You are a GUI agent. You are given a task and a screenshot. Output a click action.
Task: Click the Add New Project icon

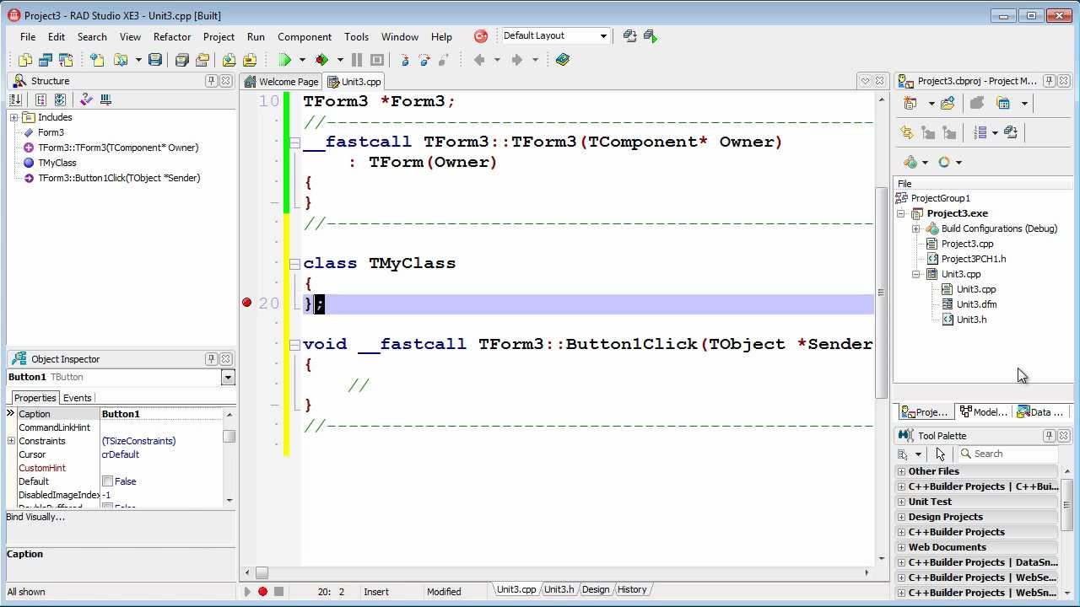910,103
